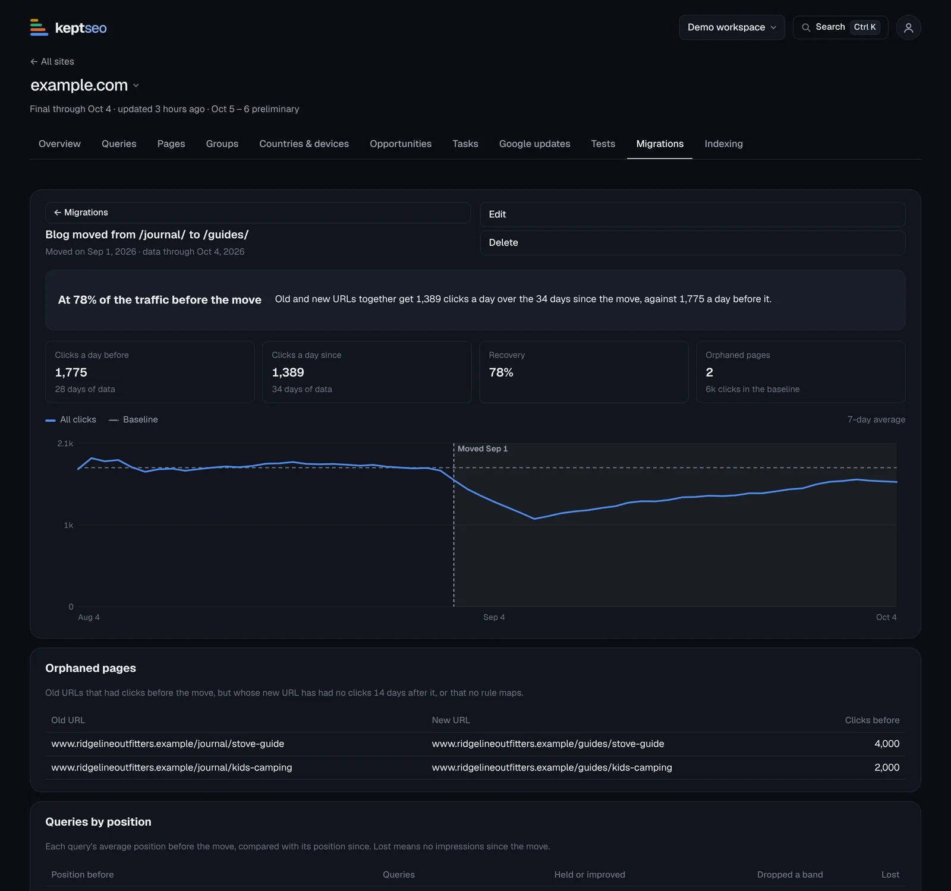The height and width of the screenshot is (891, 951).
Task: Click the 4,000 clicks before value
Action: click(887, 744)
